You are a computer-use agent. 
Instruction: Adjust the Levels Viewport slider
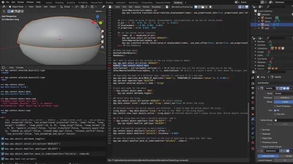pyautogui.click(x=283, y=160)
